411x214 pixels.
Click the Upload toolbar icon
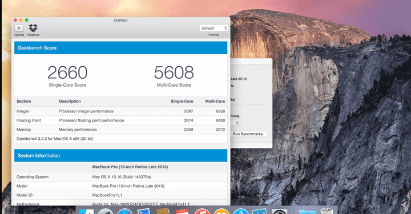pos(19,28)
